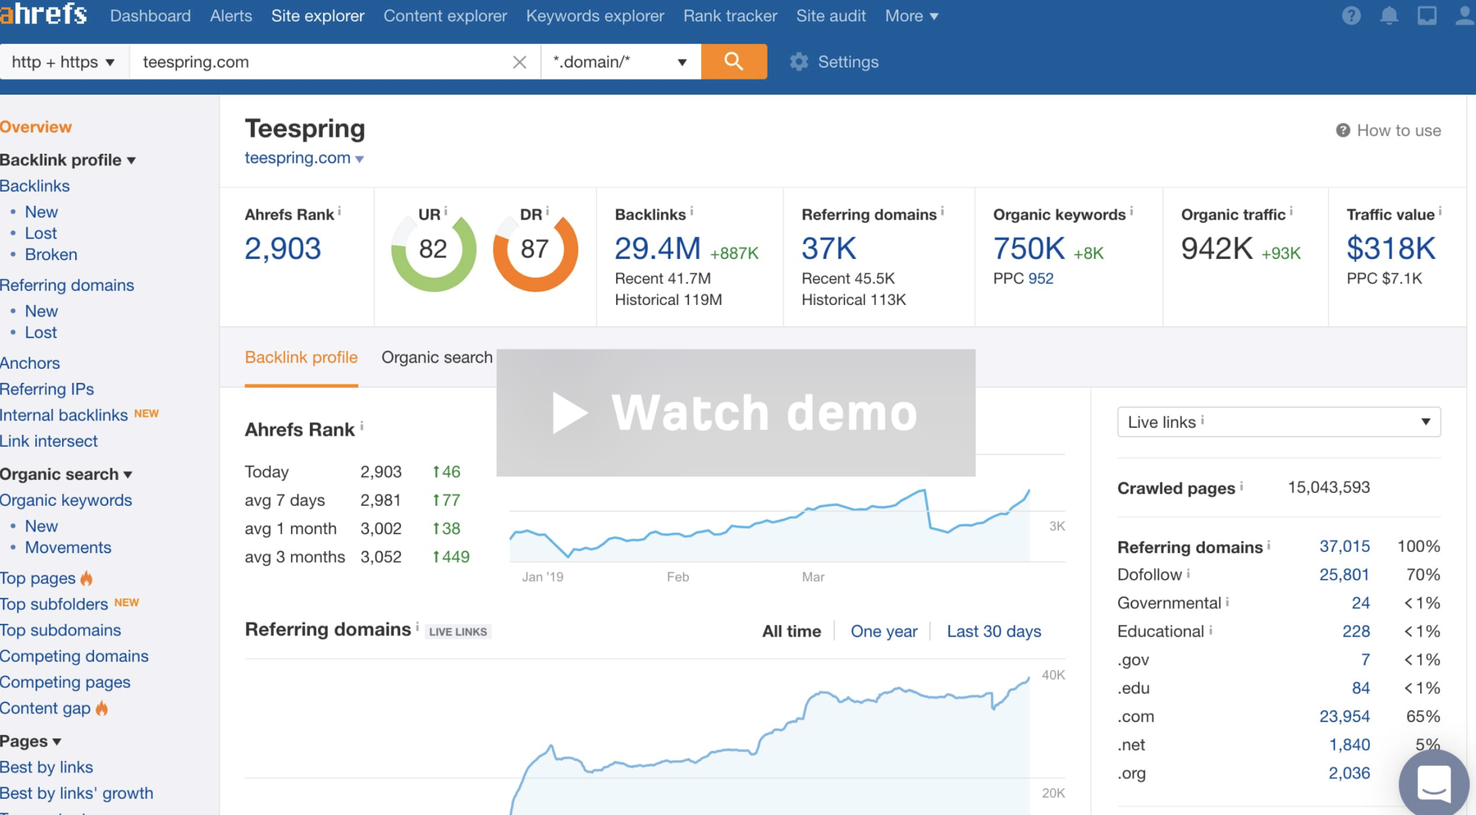The width and height of the screenshot is (1476, 815).
Task: Filter Referring domains chart to Last 30 days
Action: click(x=994, y=631)
